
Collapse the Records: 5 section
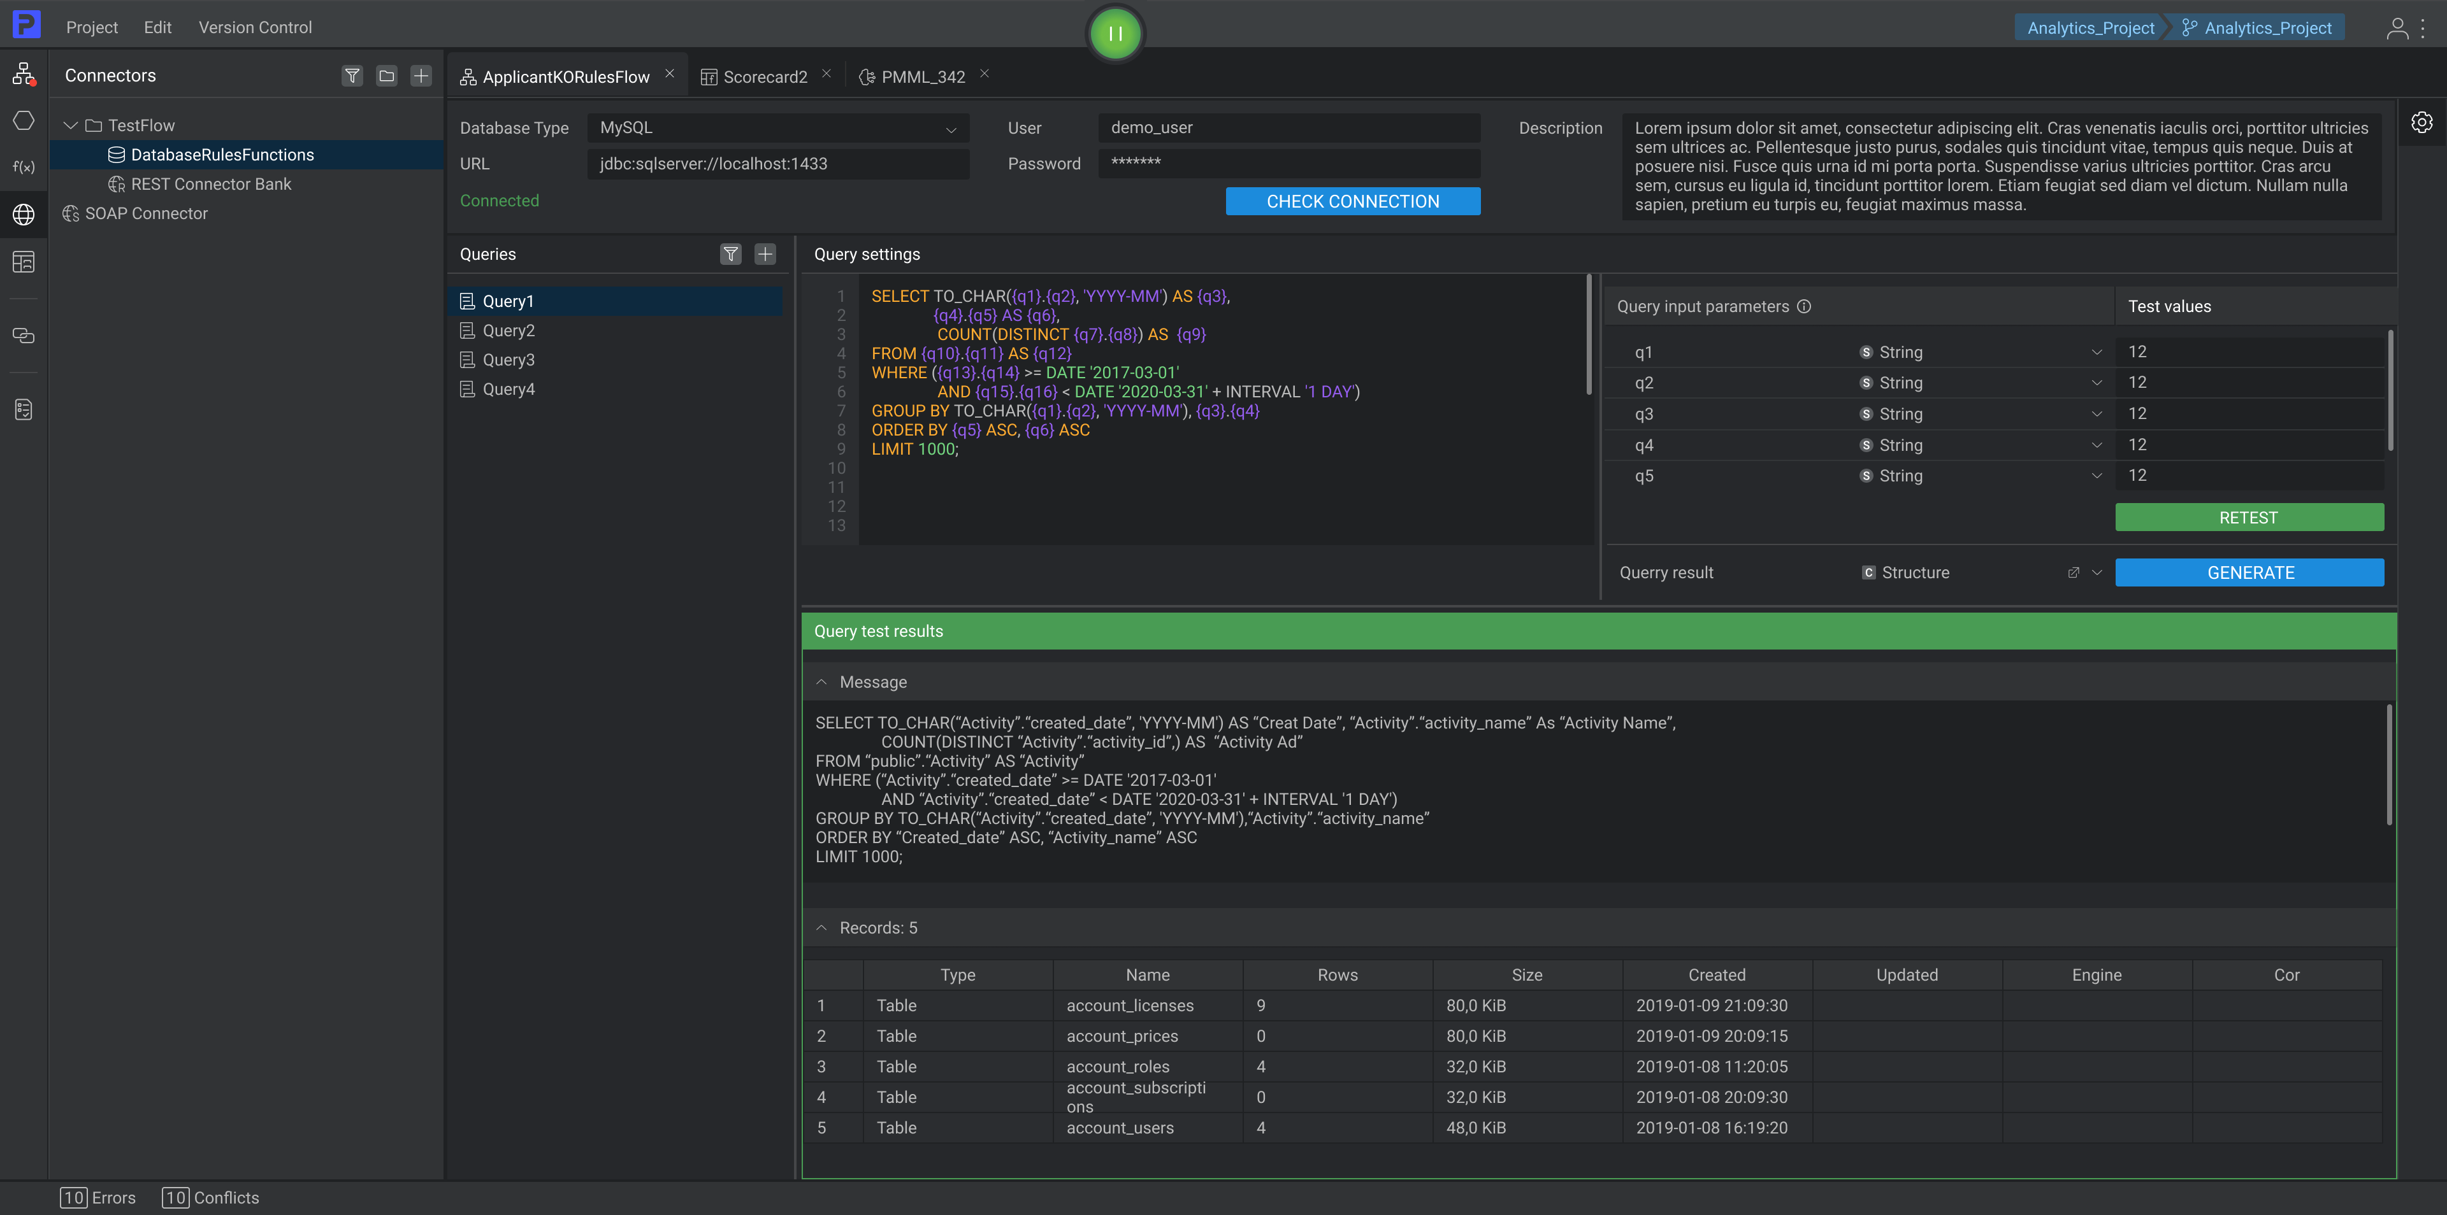(x=821, y=927)
